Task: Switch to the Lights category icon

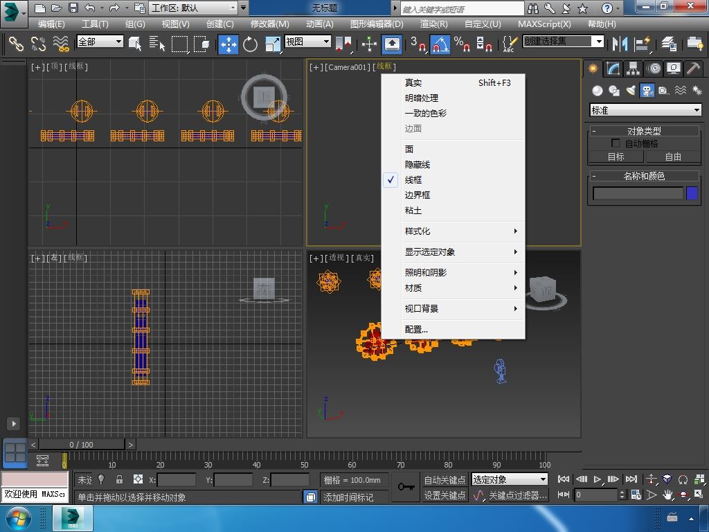Action: 631,91
